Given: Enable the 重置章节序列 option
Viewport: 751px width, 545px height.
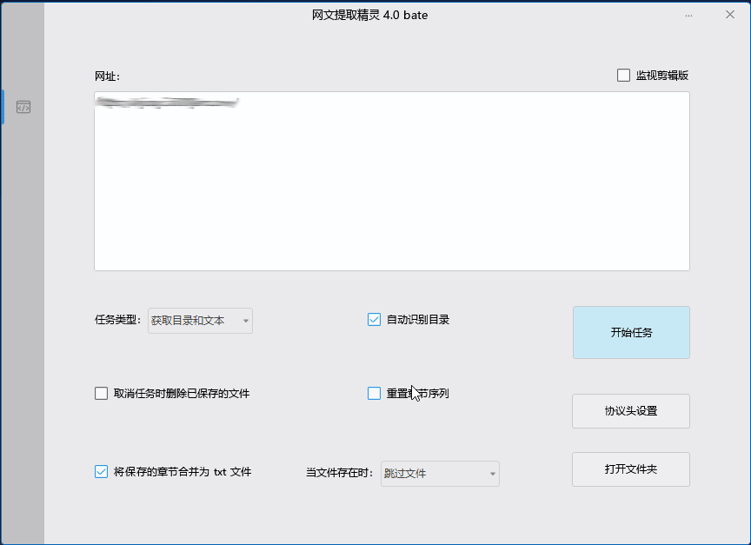Looking at the screenshot, I should (374, 393).
